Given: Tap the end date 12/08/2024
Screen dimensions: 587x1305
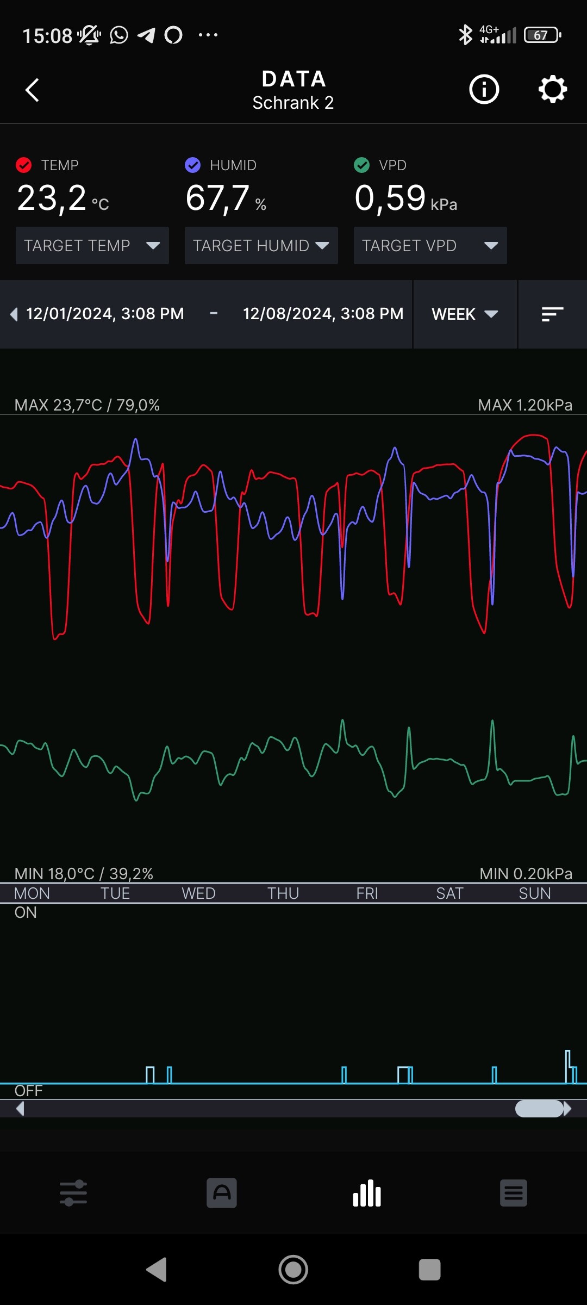Looking at the screenshot, I should (x=323, y=314).
